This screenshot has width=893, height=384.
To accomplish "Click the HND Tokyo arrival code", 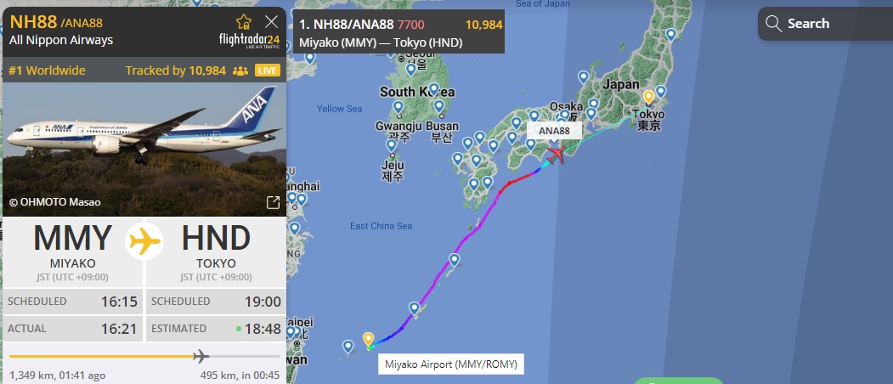I will point(216,238).
